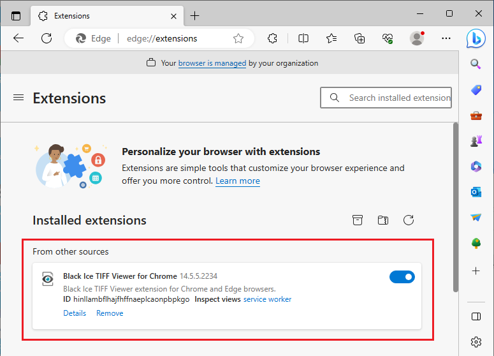Open sidebar Tools briefcase icon
Viewport: 494px width, 356px height.
[476, 115]
